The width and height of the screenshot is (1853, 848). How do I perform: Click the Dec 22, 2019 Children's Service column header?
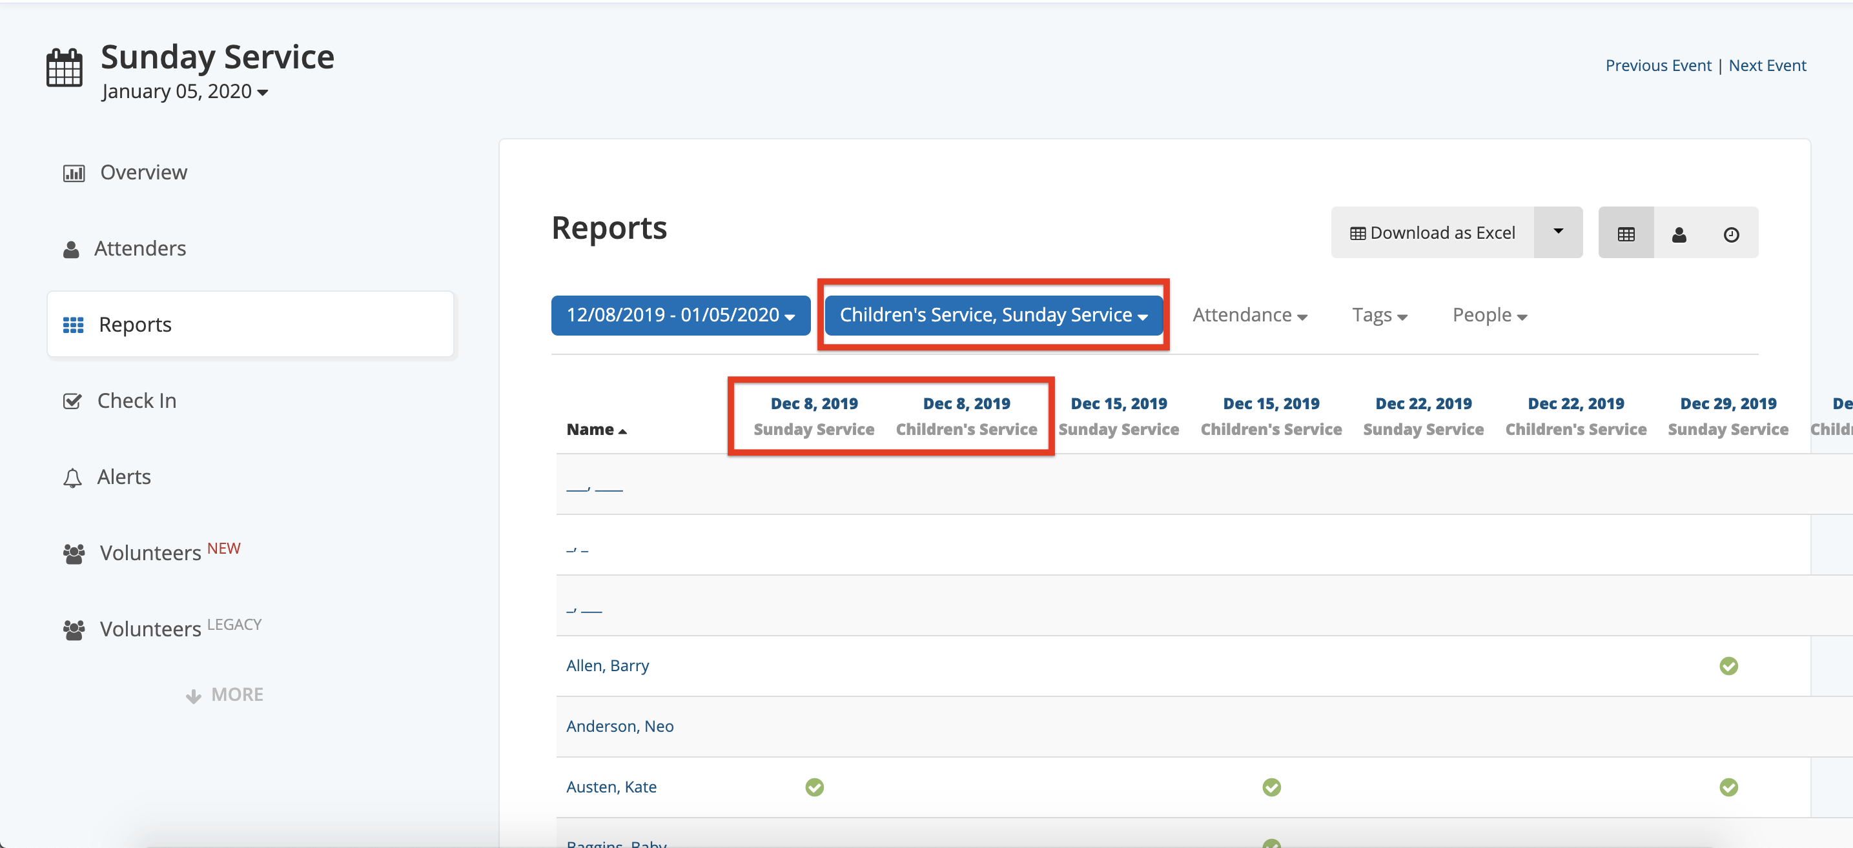coord(1575,416)
